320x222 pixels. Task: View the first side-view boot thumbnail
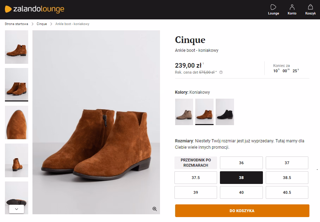click(x=17, y=47)
